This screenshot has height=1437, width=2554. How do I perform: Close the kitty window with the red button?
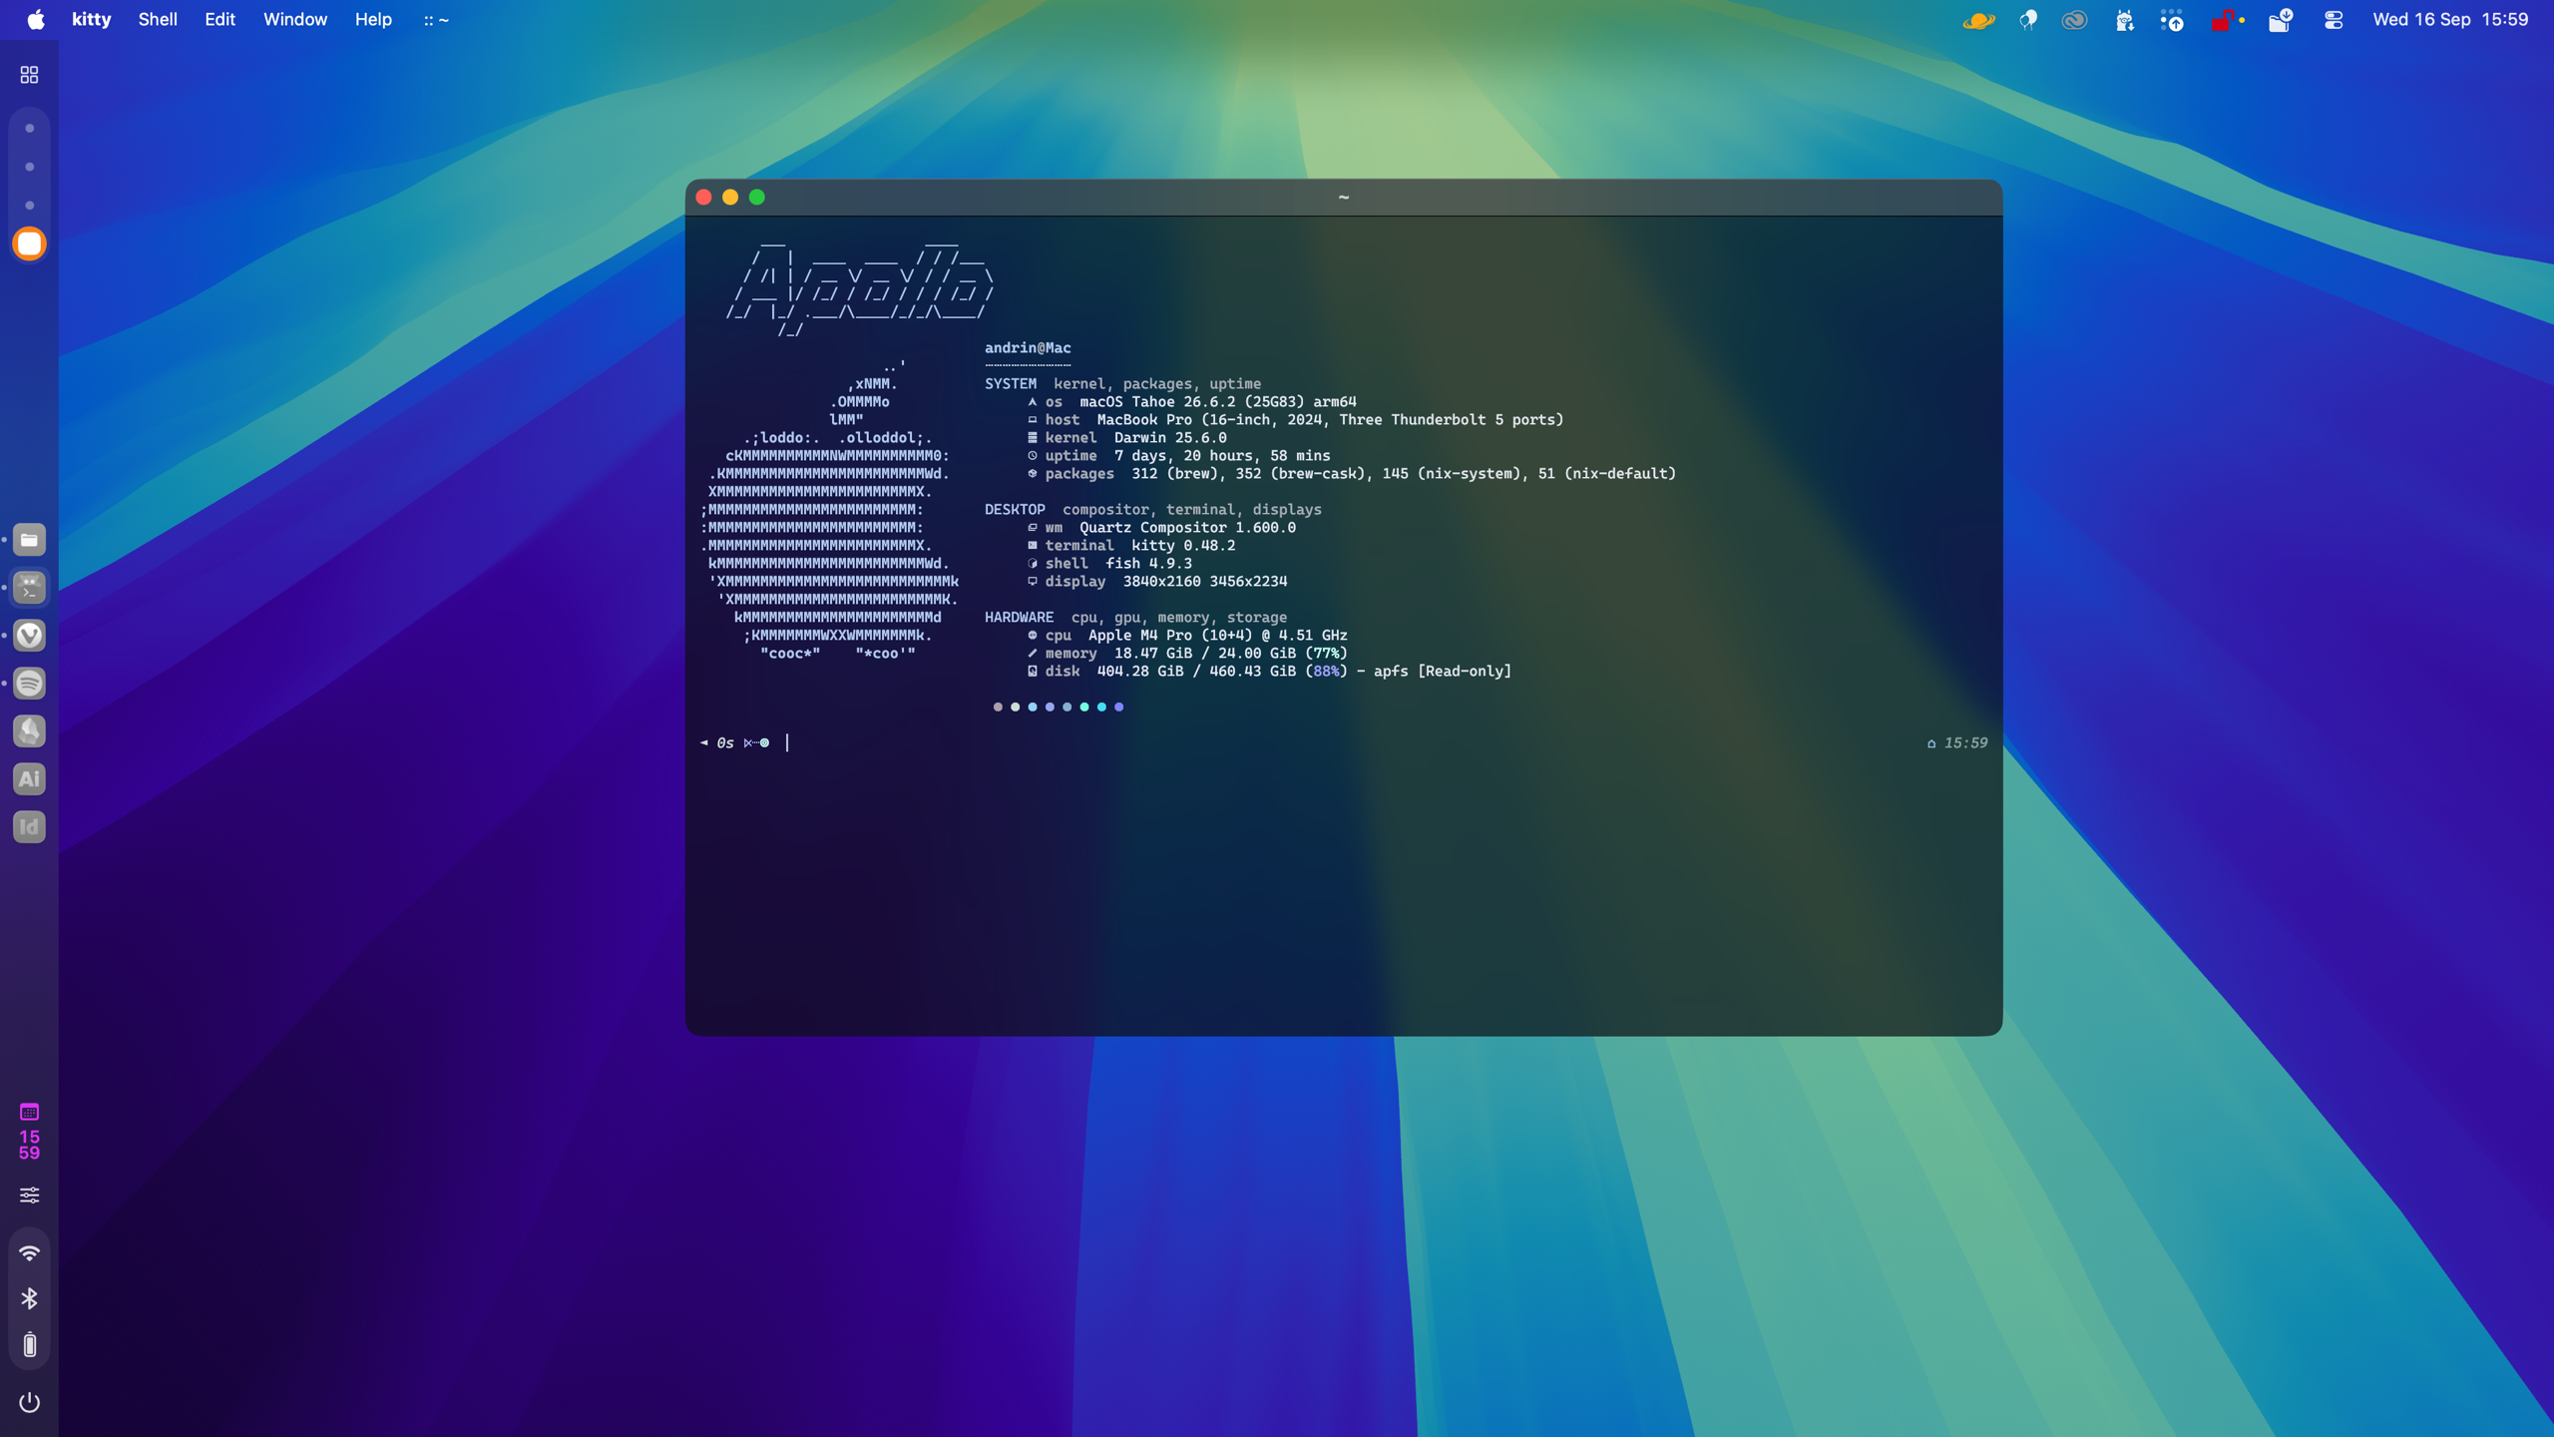pyautogui.click(x=703, y=198)
